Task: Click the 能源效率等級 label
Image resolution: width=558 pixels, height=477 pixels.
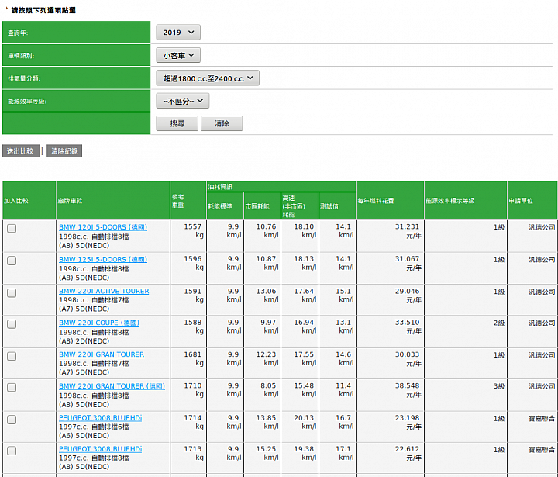Action: click(27, 101)
